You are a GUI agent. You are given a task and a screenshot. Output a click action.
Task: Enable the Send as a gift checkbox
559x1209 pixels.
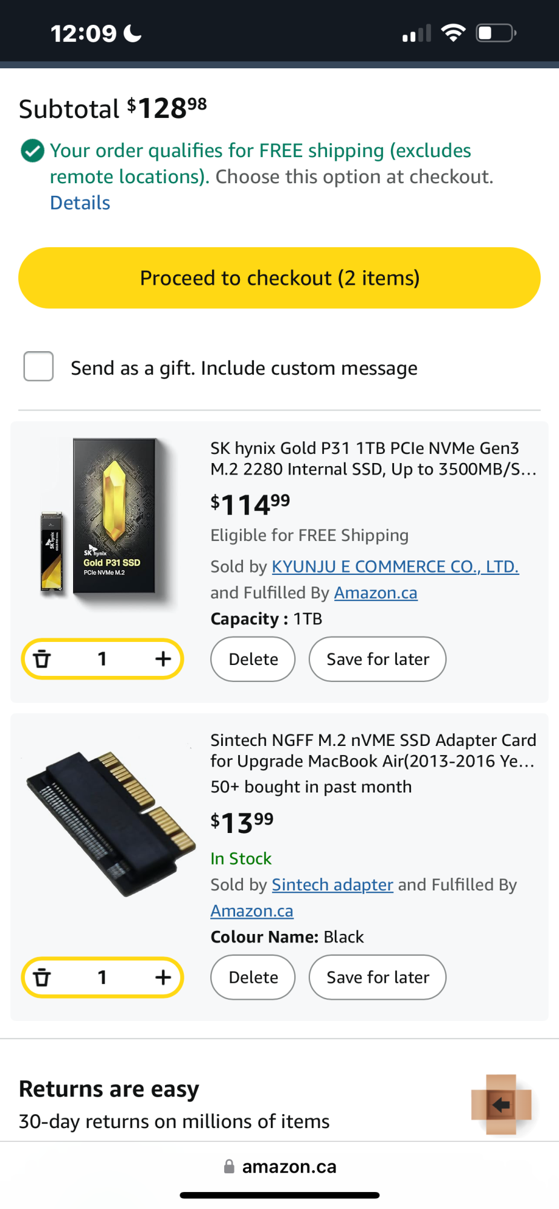[x=39, y=366]
